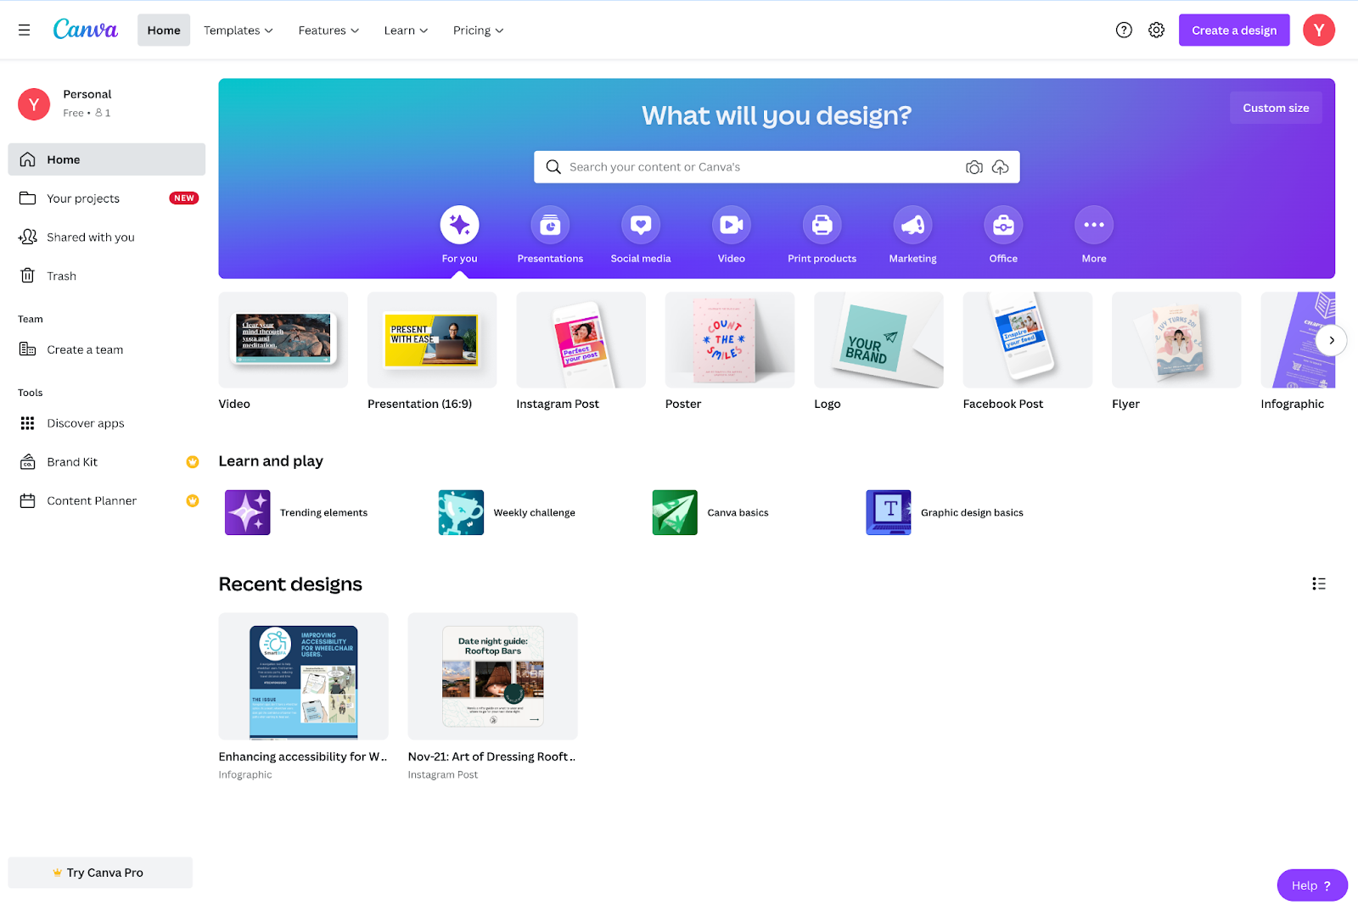Open the Trash folder

click(x=107, y=276)
